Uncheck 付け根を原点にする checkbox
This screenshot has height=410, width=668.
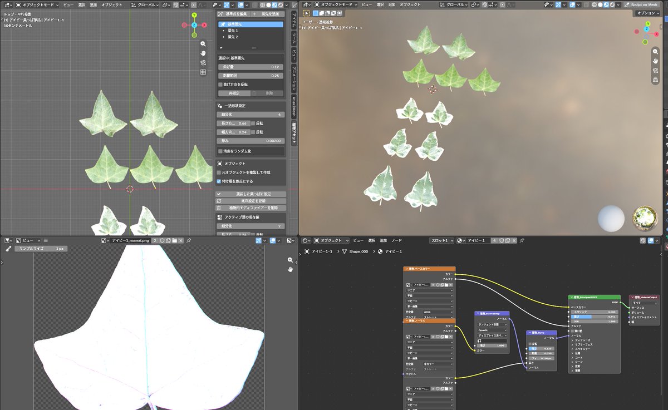pos(219,181)
